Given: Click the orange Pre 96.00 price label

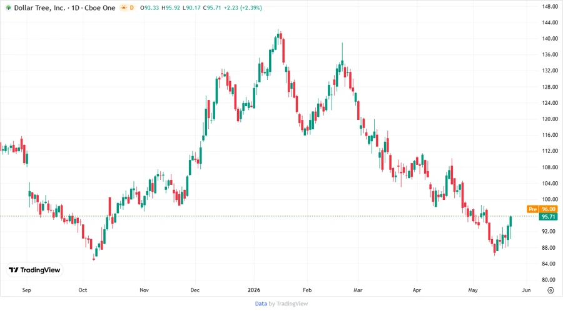Looking at the screenshot, I should pos(542,209).
